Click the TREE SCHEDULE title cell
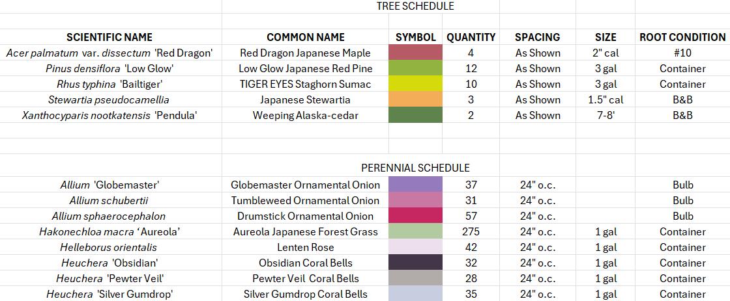730x301 pixels. pyautogui.click(x=415, y=6)
